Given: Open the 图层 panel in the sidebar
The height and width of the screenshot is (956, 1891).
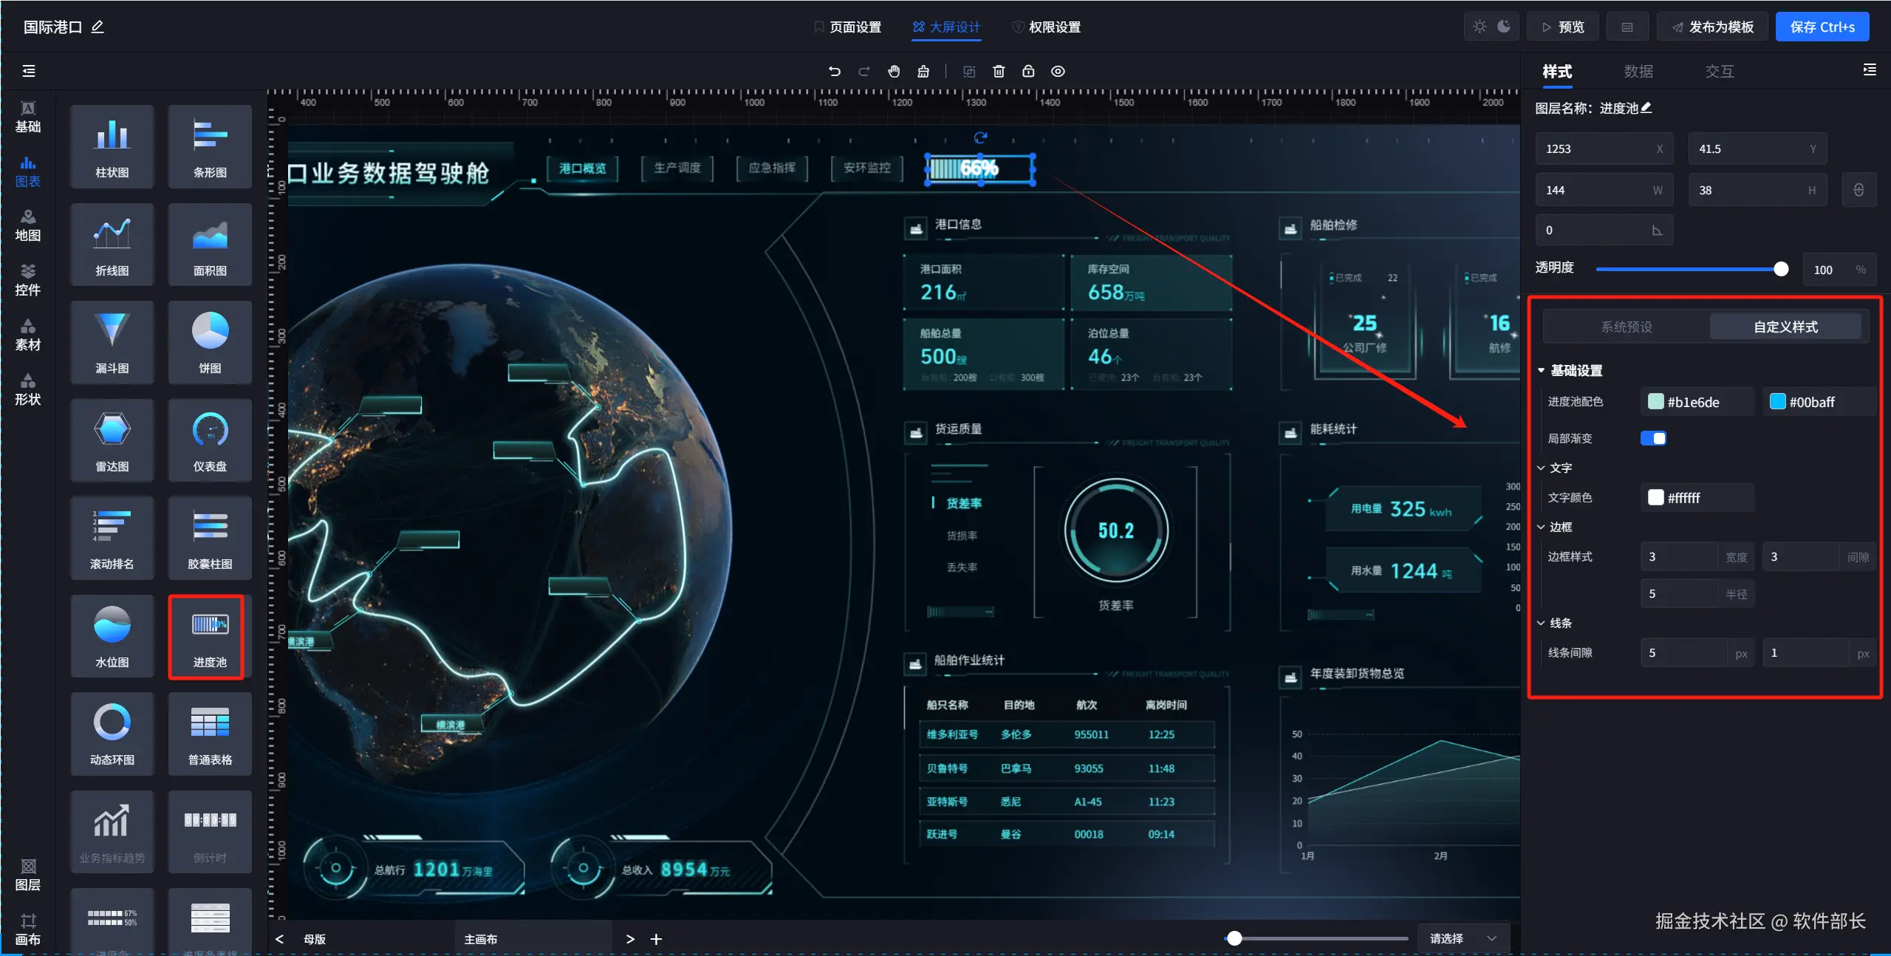Looking at the screenshot, I should coord(28,875).
